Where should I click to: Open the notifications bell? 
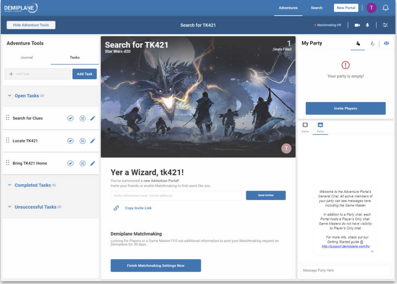click(x=385, y=8)
